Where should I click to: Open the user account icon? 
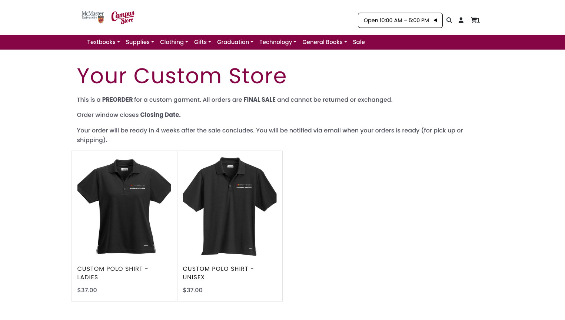[461, 20]
